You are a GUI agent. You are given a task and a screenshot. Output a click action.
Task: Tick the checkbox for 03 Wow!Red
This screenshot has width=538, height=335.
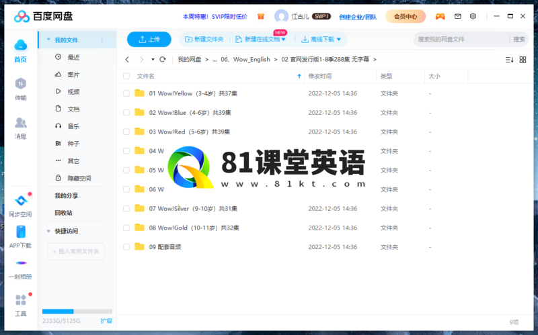coord(126,132)
